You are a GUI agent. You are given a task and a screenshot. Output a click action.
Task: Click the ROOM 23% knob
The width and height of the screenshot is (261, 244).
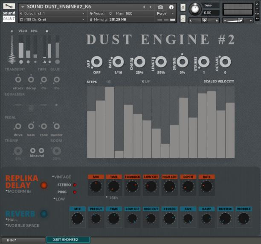point(57,151)
